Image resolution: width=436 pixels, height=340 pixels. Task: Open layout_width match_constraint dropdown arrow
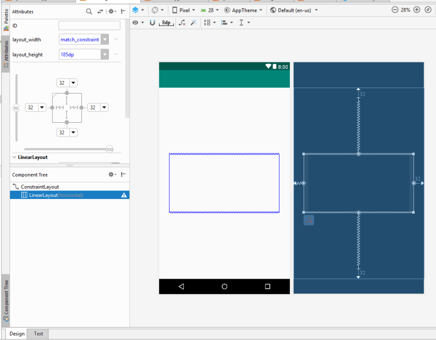[105, 40]
